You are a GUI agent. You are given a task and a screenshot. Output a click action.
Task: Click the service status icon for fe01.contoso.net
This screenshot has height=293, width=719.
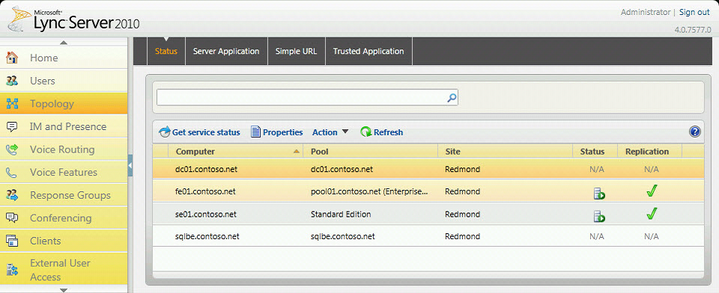pos(599,194)
